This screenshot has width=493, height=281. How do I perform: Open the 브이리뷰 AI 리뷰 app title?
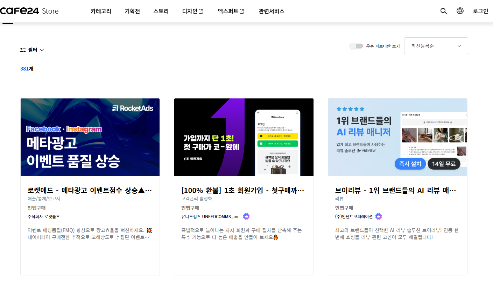396,190
